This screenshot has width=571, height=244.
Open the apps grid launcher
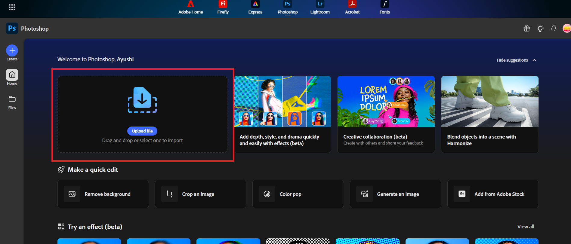12,7
